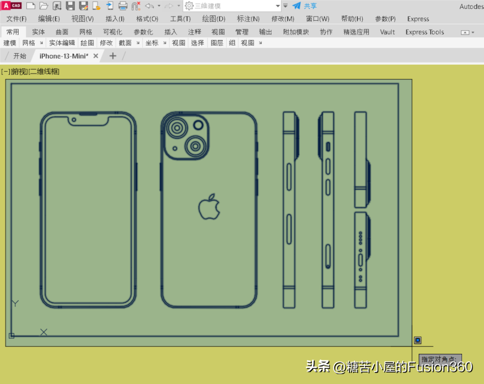Switch to the 实体 ribbon tab
Viewport: 484px width, 384px height.
[38, 32]
